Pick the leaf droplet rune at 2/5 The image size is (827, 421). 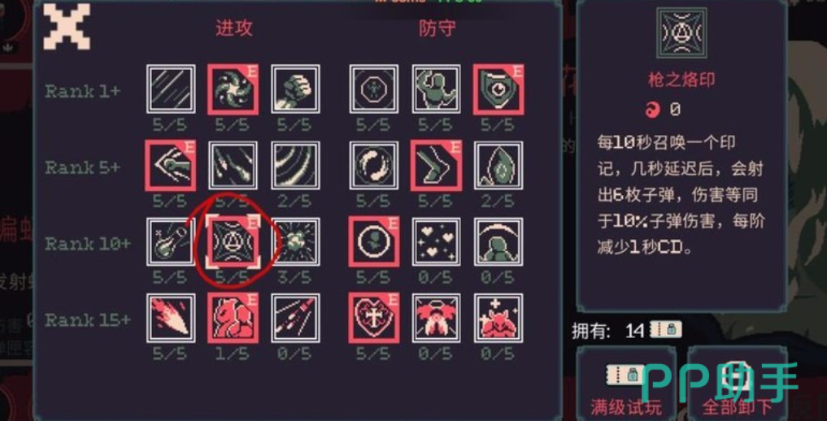tap(498, 166)
